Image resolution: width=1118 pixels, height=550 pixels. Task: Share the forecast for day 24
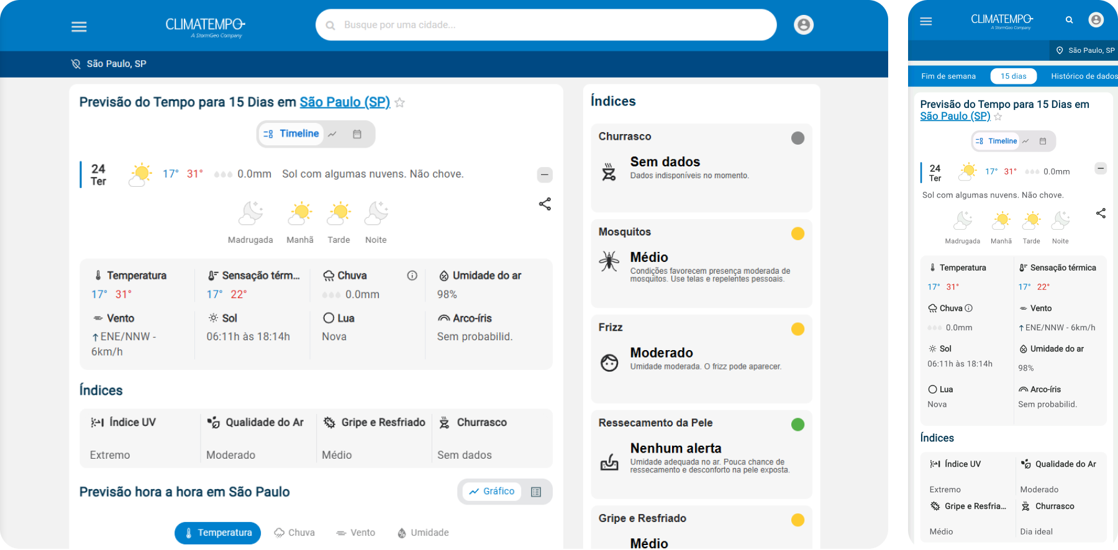pos(545,204)
